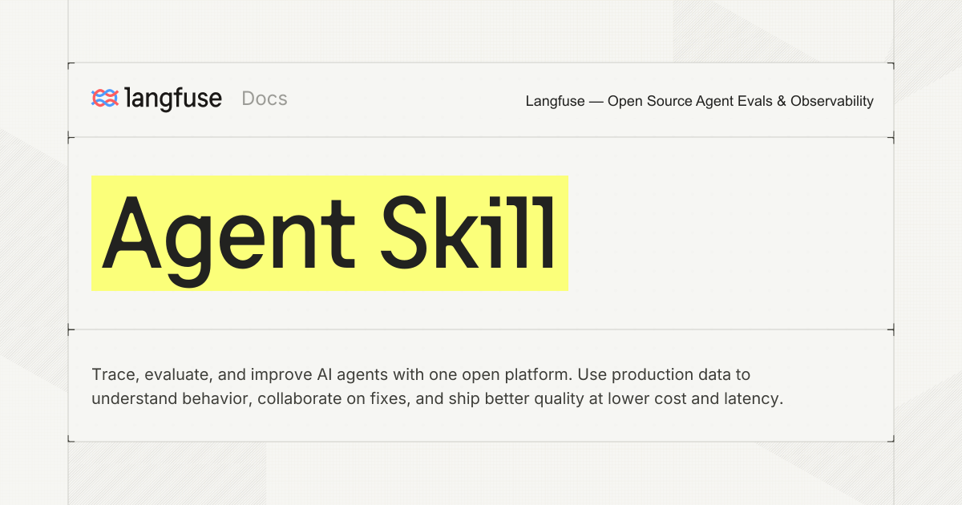This screenshot has height=505, width=962.
Task: Click the line beginning 'Trace, evaluate, and improve AI agents'
Action: (x=421, y=374)
